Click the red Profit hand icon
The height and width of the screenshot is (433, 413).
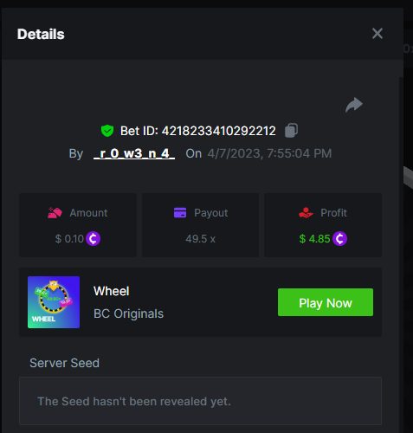coord(306,213)
